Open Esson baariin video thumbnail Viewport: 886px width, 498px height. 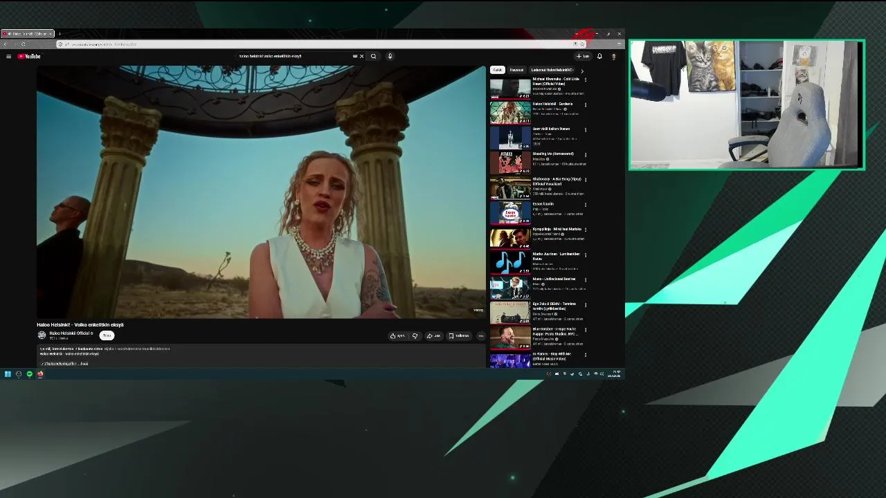510,212
